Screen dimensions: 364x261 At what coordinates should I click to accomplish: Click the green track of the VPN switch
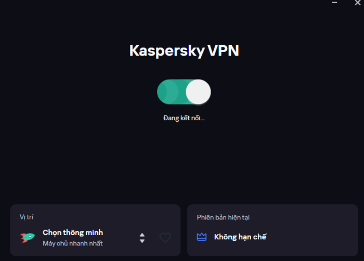pyautogui.click(x=168, y=92)
